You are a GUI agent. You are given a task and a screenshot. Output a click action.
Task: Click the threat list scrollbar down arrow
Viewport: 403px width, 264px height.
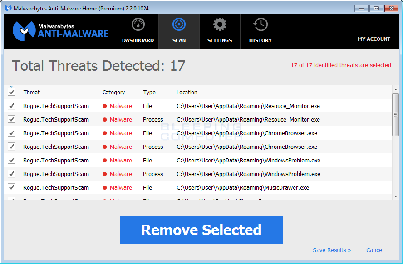[x=396, y=197]
